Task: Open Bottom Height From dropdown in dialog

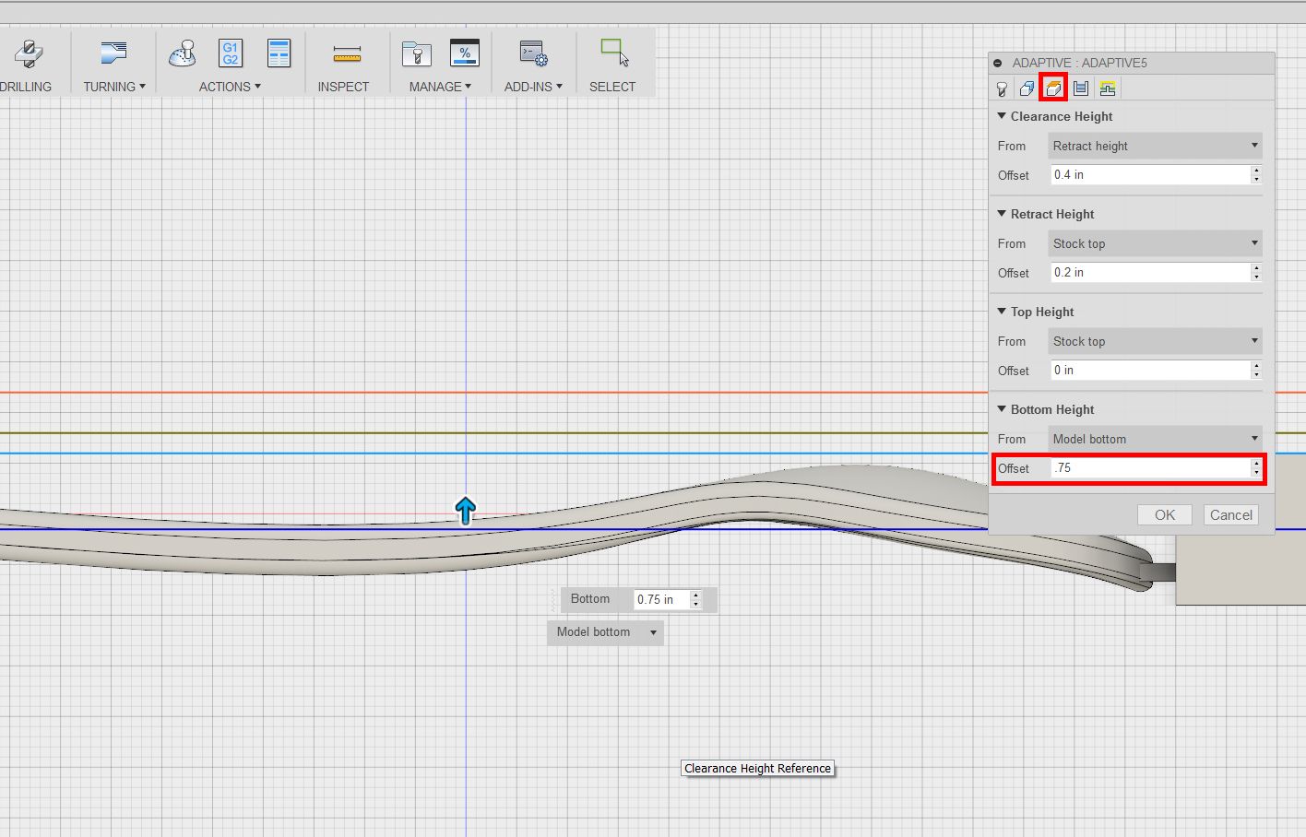Action: pyautogui.click(x=1155, y=439)
